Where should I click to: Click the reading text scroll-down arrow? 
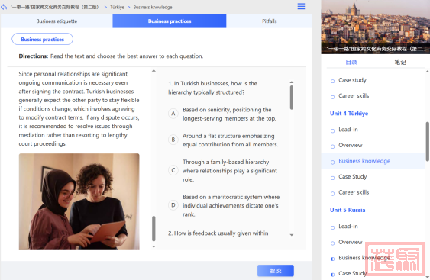[x=154, y=246]
